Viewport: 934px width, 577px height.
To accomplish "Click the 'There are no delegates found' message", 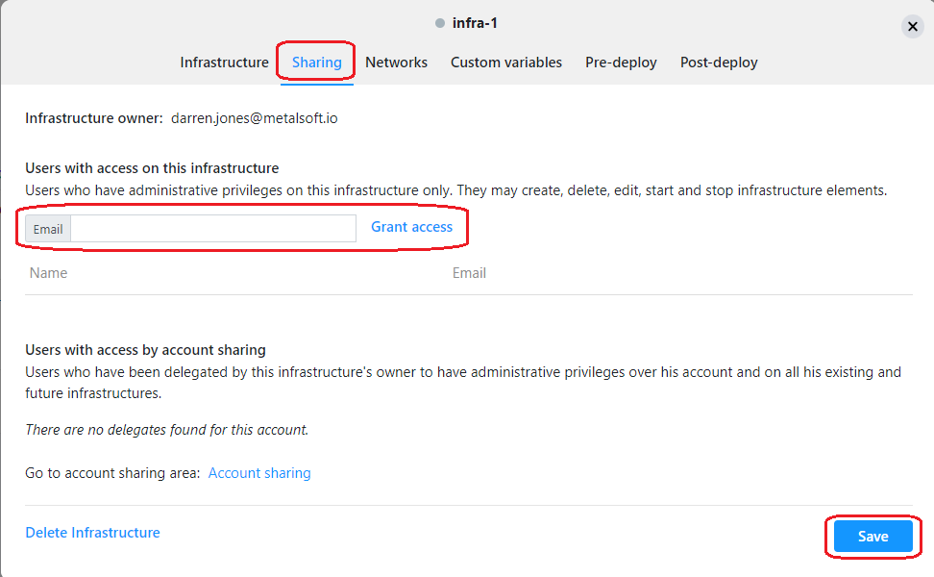I will [167, 430].
